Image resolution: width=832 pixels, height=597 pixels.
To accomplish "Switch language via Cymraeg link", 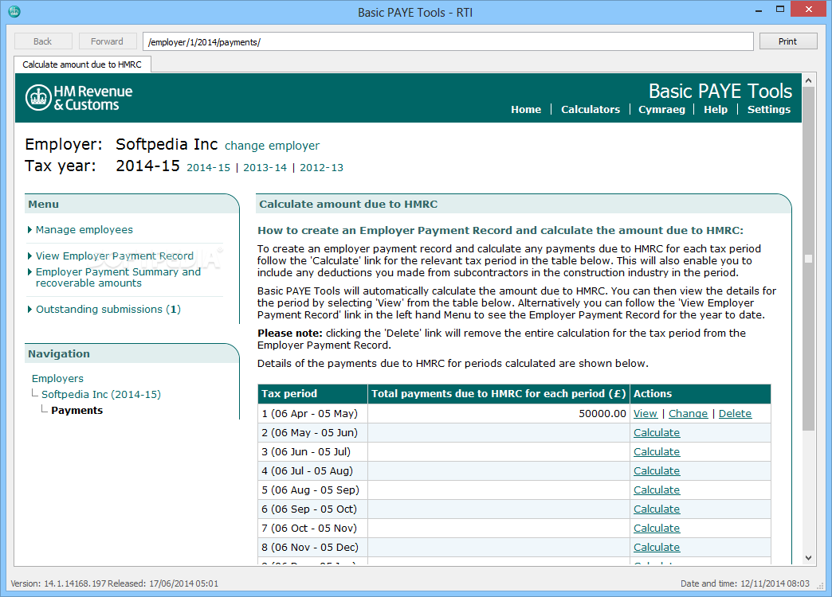I will (x=661, y=109).
